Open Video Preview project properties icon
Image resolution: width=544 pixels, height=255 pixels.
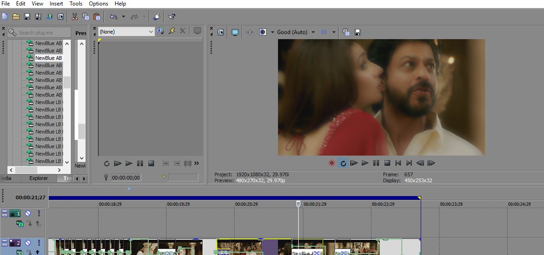point(220,32)
